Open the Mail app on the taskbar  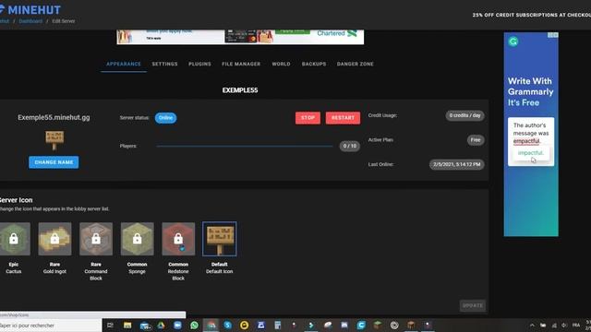click(x=145, y=326)
